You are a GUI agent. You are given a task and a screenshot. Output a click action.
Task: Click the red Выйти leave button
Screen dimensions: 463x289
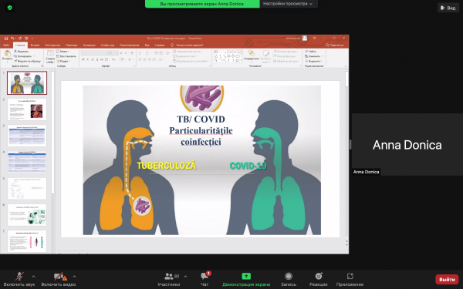pos(447,279)
